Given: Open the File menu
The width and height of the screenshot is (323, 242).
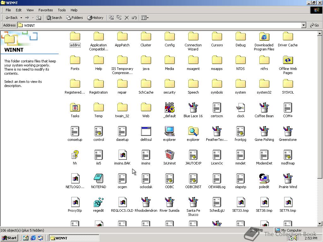Looking at the screenshot, I should coord(8,10).
